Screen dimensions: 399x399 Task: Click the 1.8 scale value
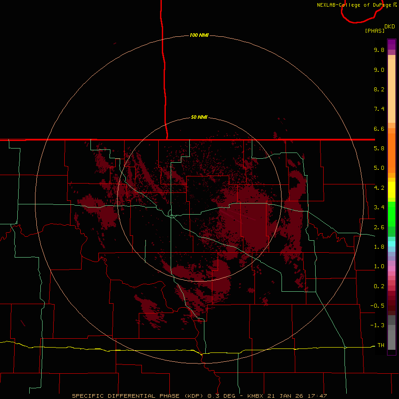pyautogui.click(x=379, y=247)
